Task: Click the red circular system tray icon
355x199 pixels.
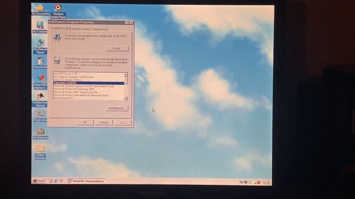Action: tap(258, 182)
